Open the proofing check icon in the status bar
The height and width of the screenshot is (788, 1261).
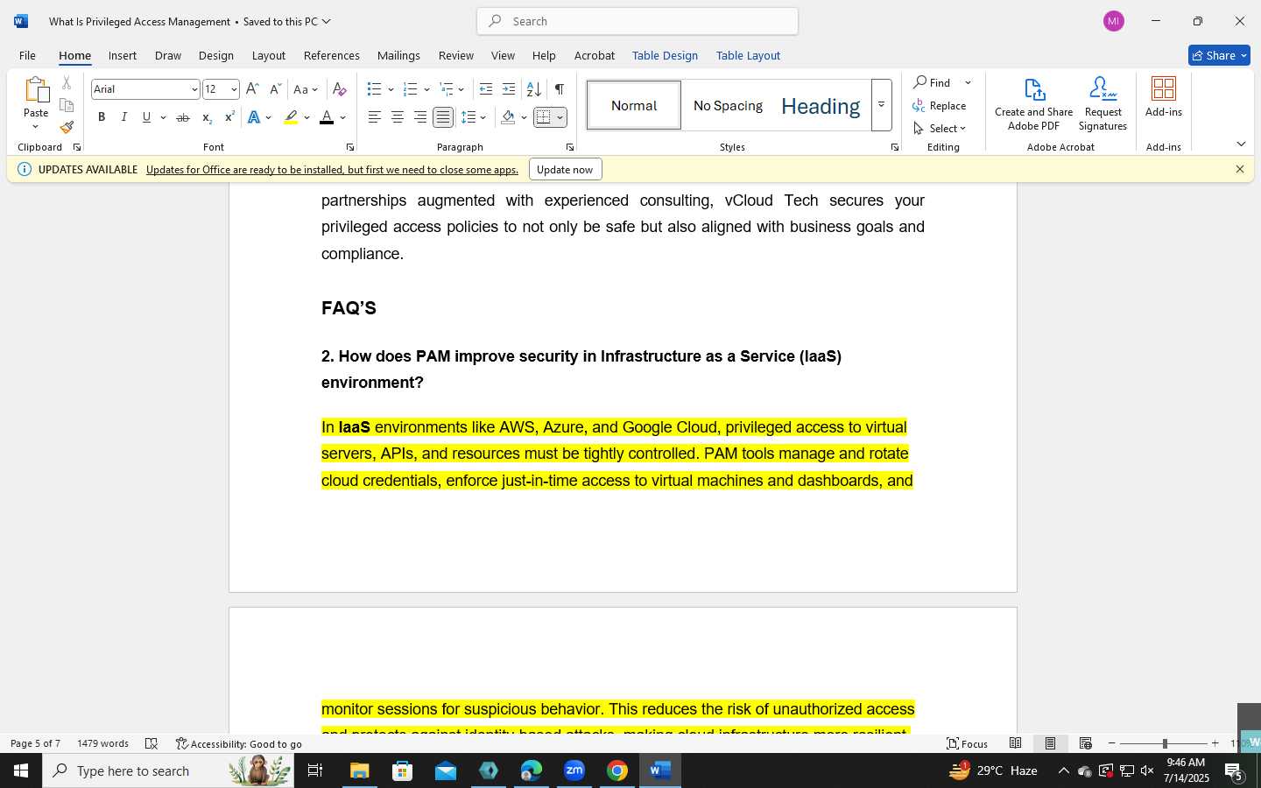click(x=151, y=743)
